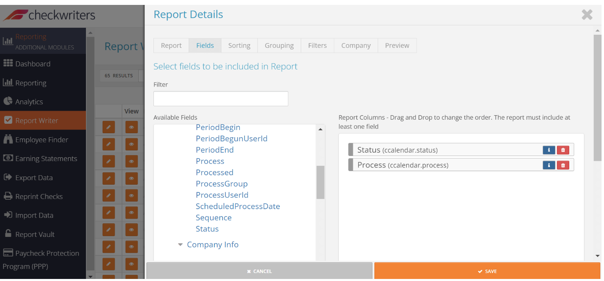The width and height of the screenshot is (604, 281).
Task: Click into the Filter text box
Action: pyautogui.click(x=221, y=99)
